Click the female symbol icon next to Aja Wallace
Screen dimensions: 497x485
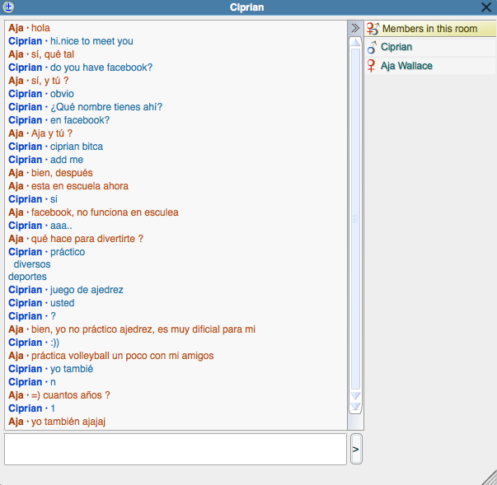[x=372, y=66]
